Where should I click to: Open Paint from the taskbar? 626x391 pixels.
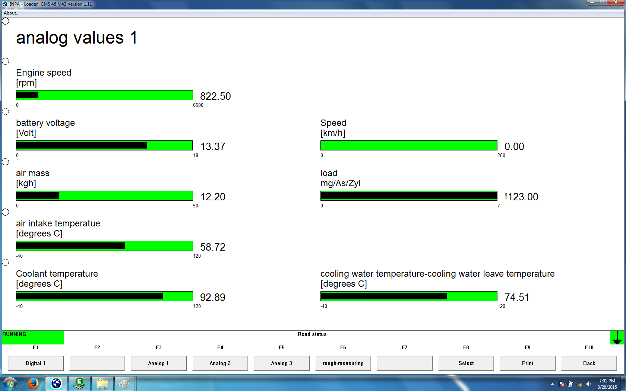(124, 383)
